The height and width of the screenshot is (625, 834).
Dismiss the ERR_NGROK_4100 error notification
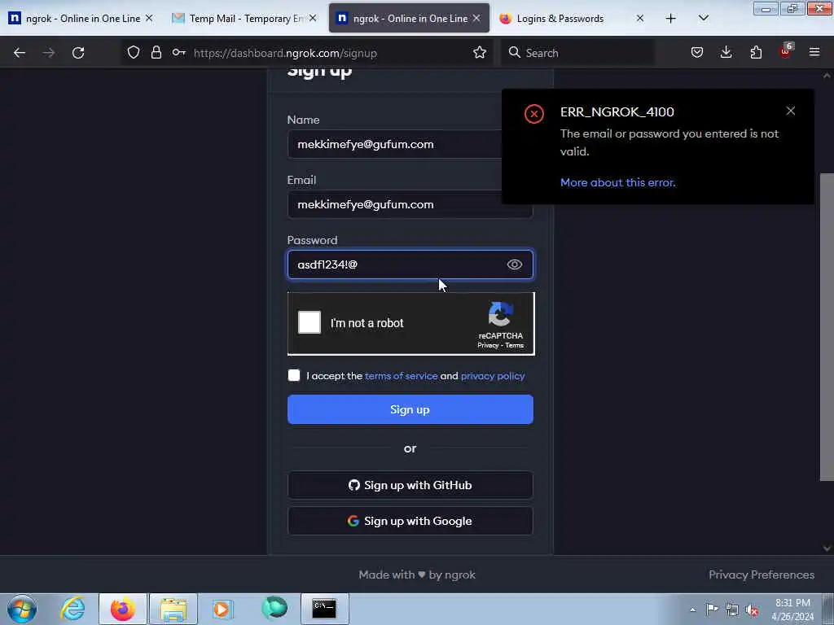[790, 111]
